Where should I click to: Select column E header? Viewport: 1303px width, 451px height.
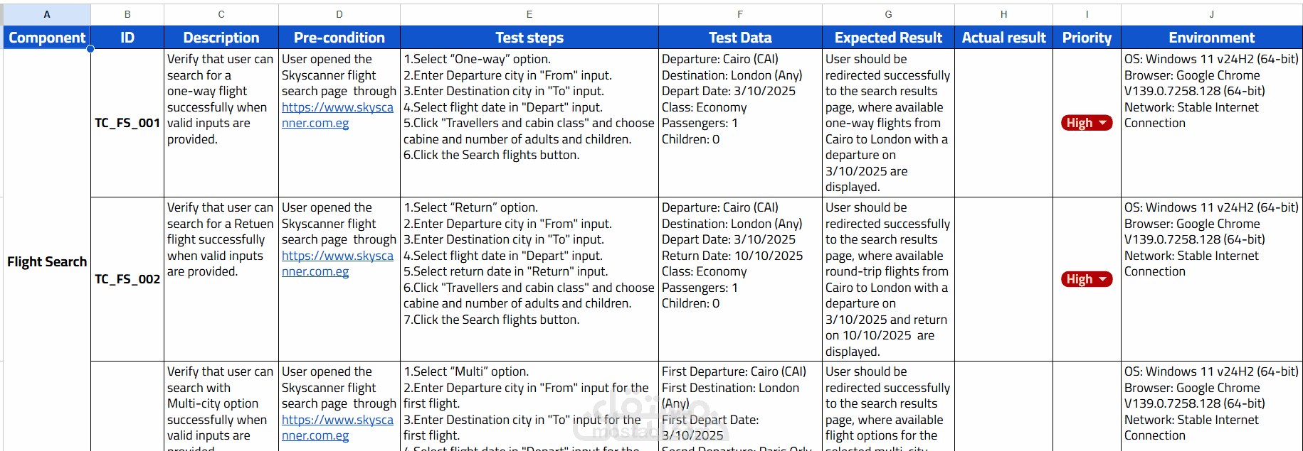529,14
